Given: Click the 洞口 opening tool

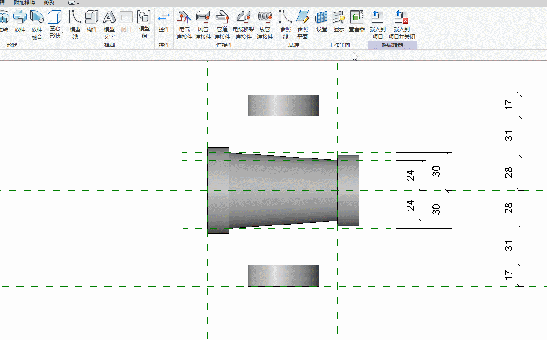Looking at the screenshot, I should [126, 21].
